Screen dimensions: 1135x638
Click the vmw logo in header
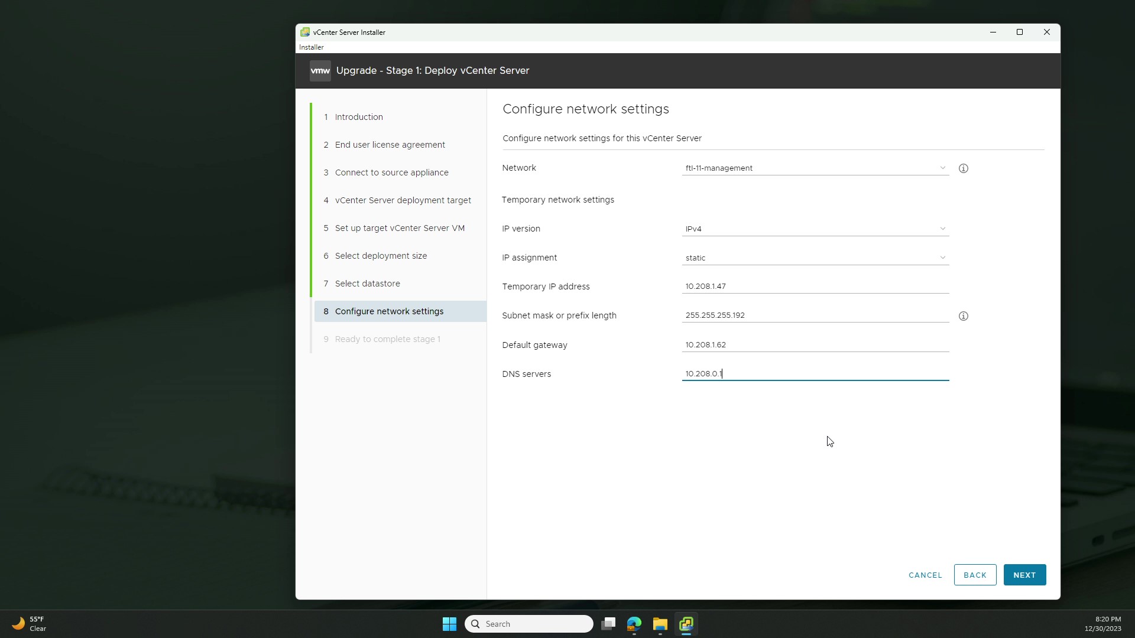[320, 71]
